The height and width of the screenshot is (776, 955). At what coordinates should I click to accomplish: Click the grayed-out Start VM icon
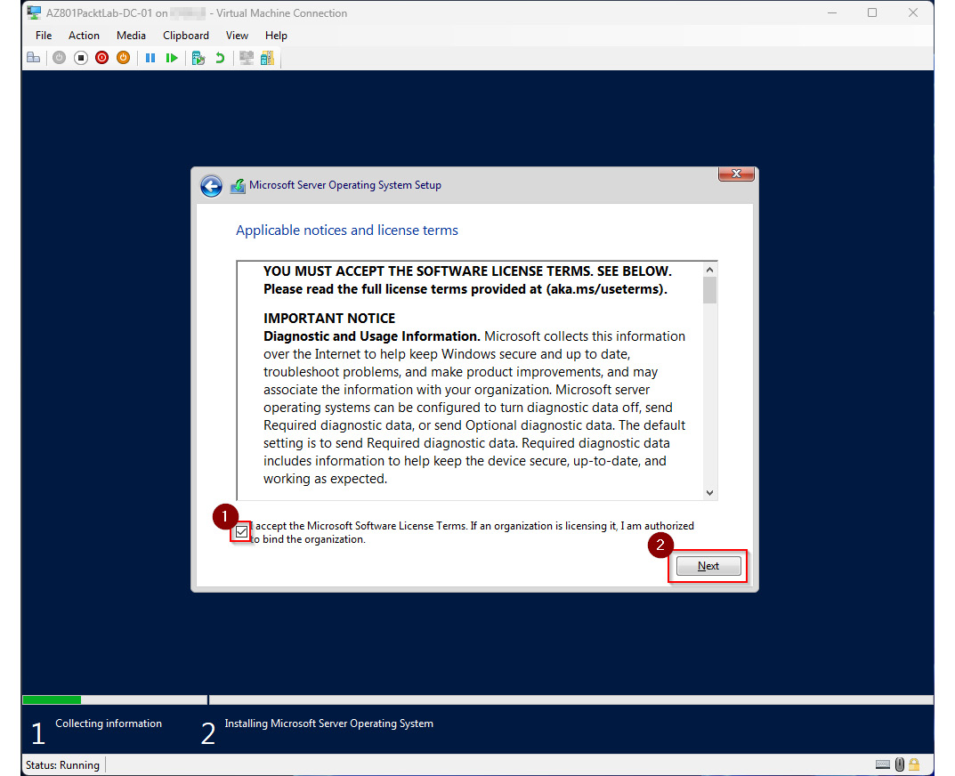pyautogui.click(x=59, y=58)
